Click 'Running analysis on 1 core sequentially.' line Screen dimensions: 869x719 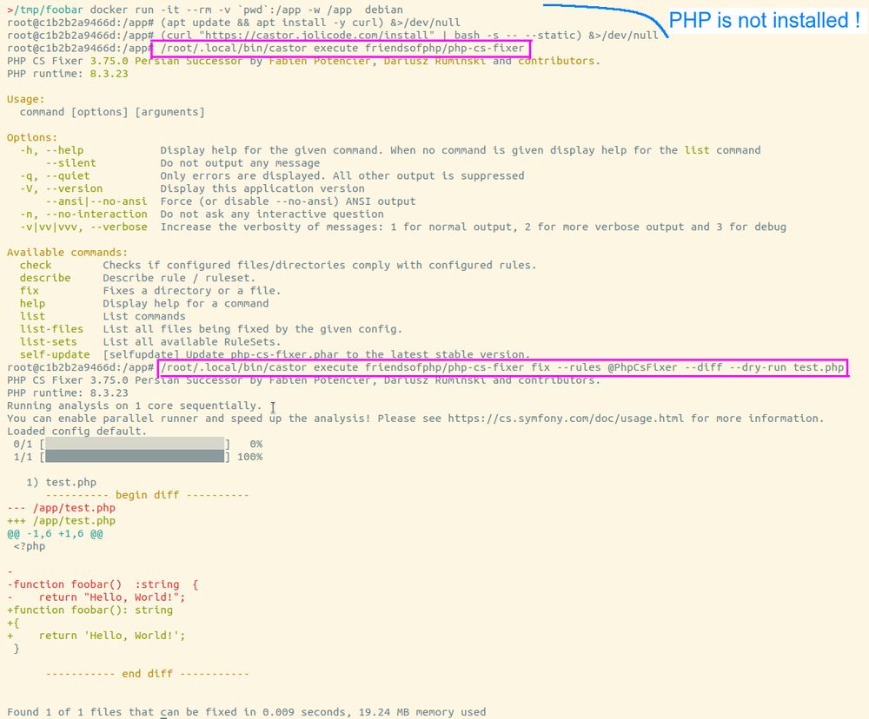[134, 406]
